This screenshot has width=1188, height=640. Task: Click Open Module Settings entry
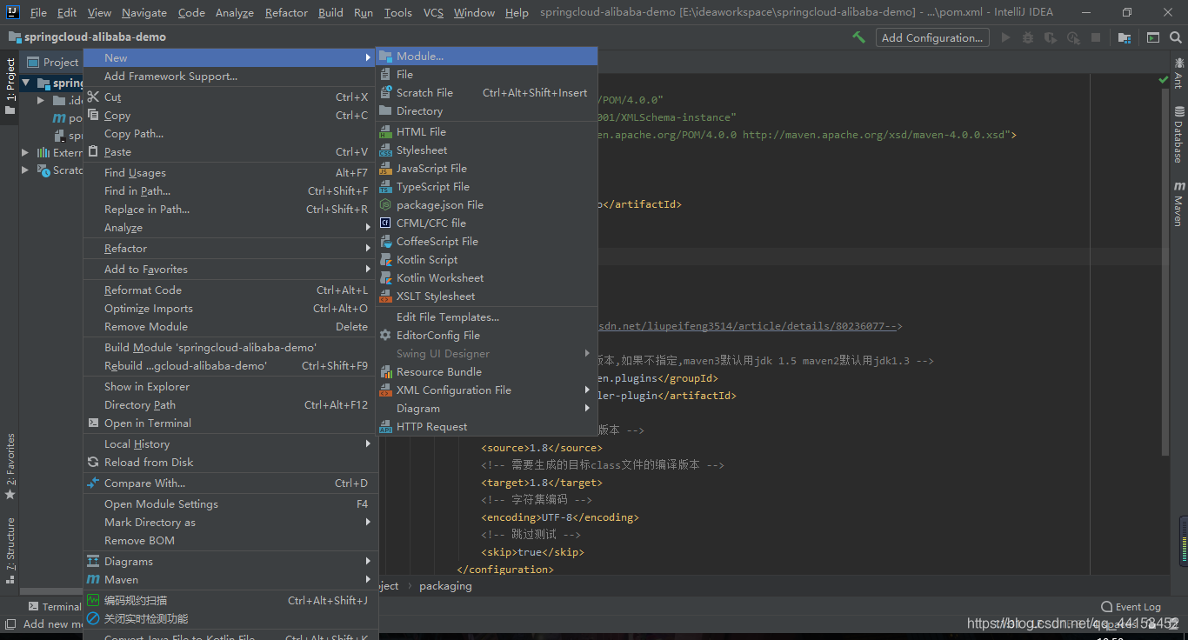point(230,503)
